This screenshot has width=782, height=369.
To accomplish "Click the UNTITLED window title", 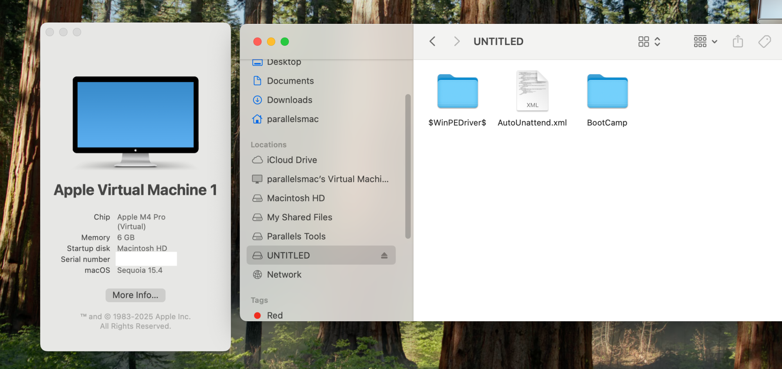I will pos(499,41).
